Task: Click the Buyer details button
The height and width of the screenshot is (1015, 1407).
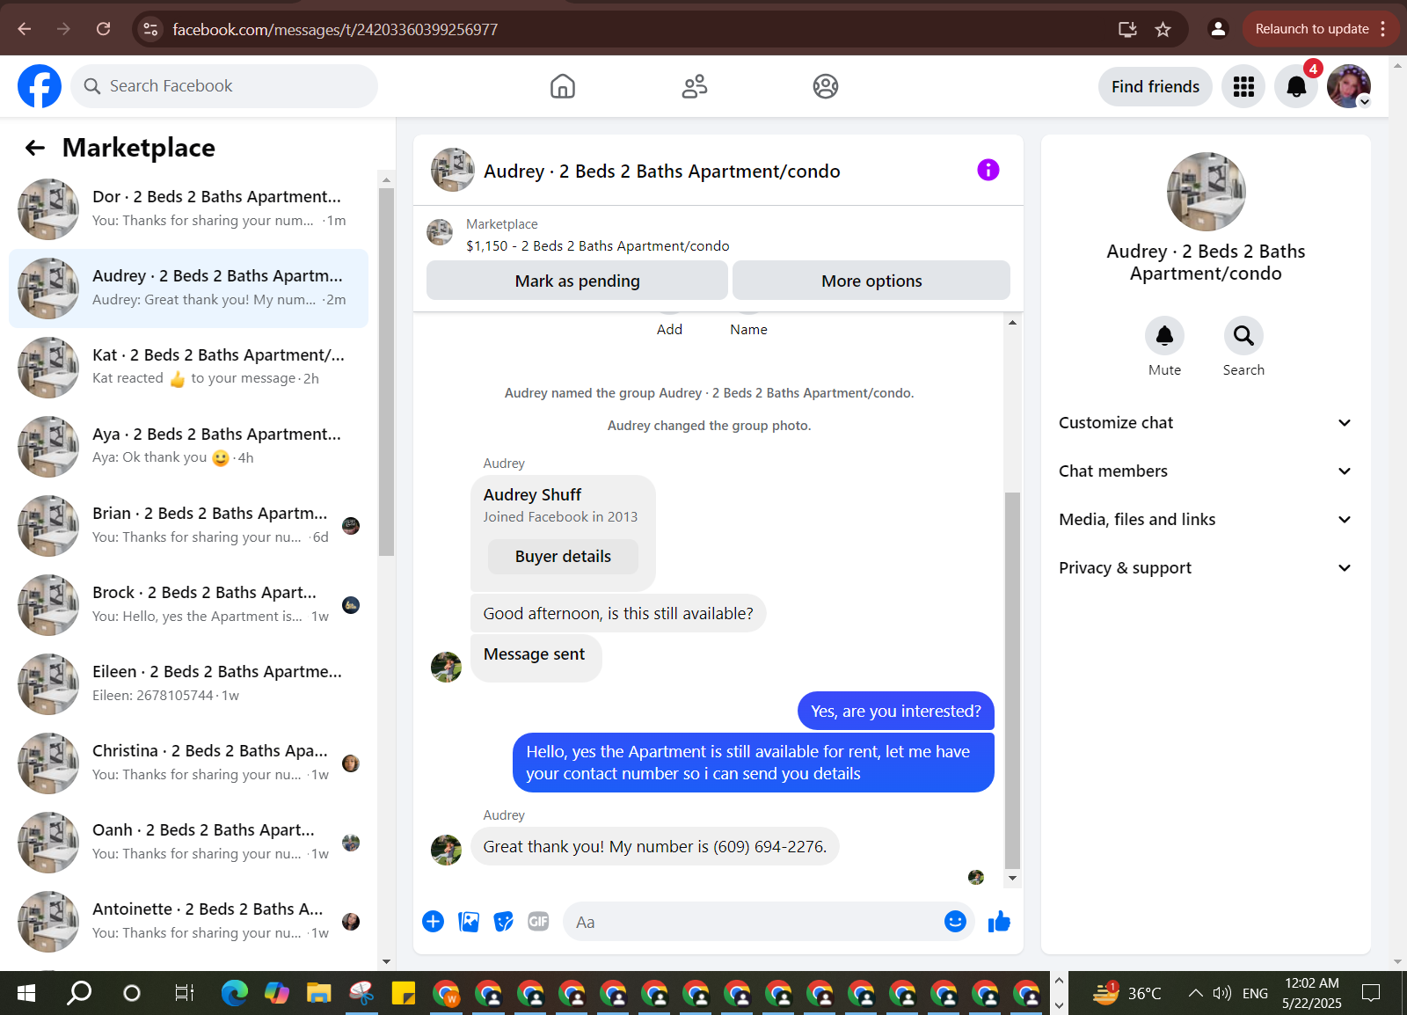Action: (563, 557)
